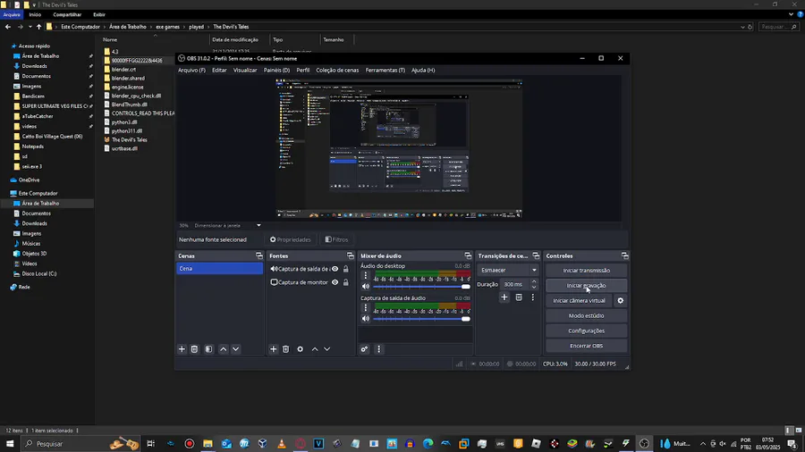Delete selected scene using trash icon in Cenas
The width and height of the screenshot is (805, 452).
coord(195,349)
